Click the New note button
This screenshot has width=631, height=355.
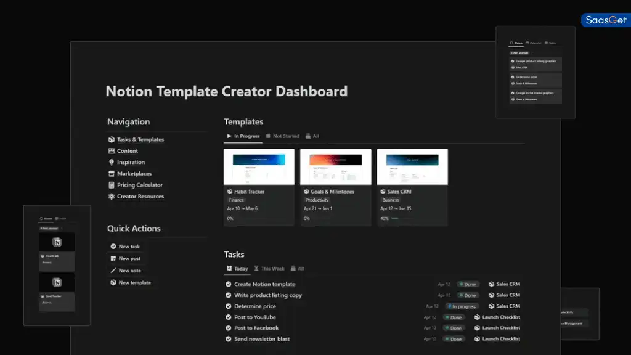pyautogui.click(x=126, y=271)
